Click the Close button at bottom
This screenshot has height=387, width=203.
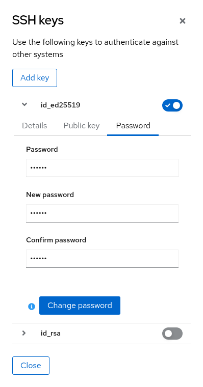click(31, 366)
